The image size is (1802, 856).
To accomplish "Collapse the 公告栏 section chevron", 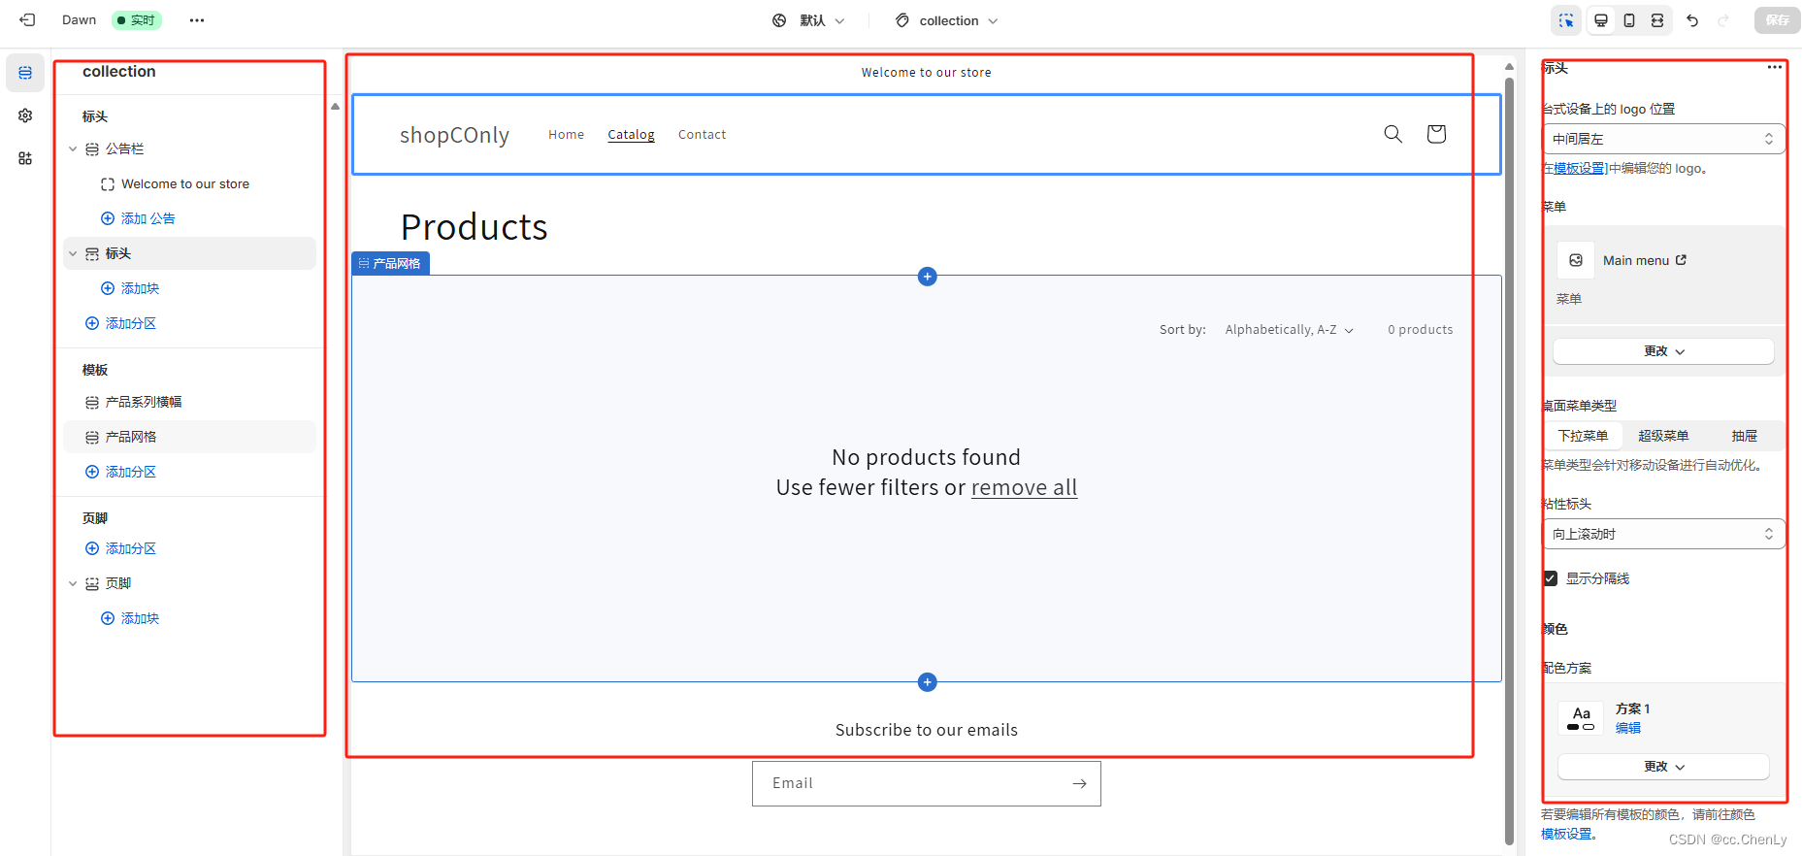I will (73, 148).
